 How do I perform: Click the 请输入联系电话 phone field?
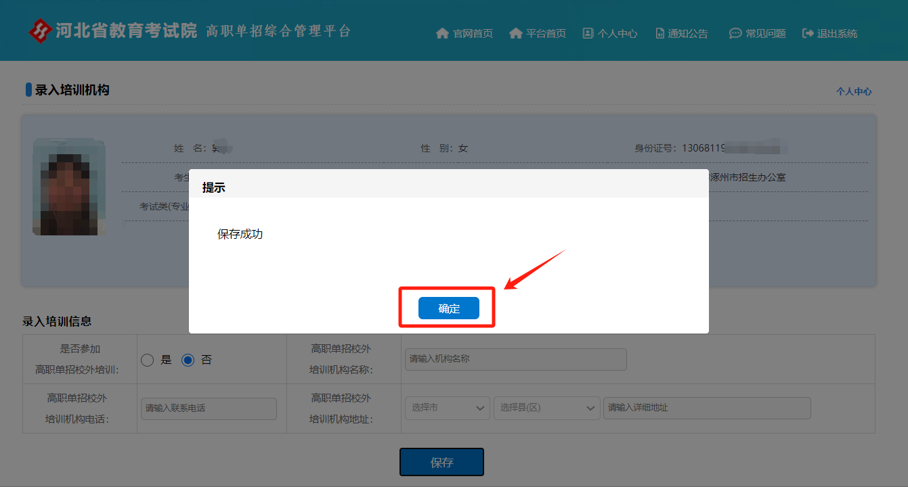[x=209, y=409]
